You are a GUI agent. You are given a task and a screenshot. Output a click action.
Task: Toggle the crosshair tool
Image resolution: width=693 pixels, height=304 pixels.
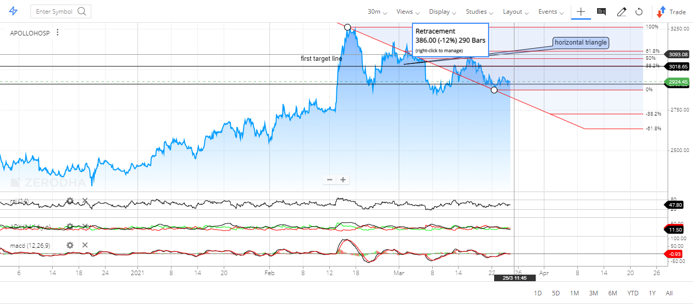581,12
